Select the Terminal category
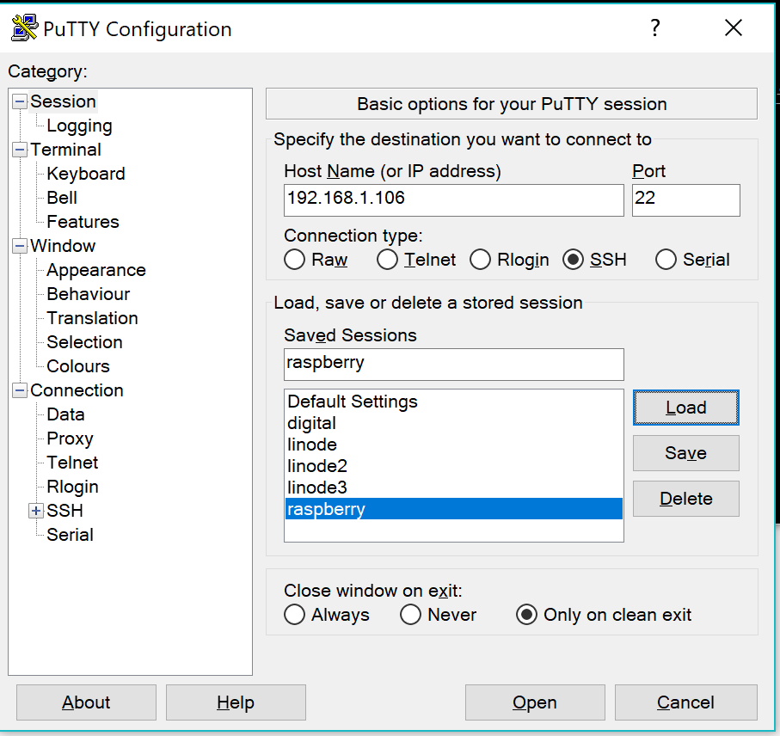This screenshot has width=780, height=736. pyautogui.click(x=65, y=150)
